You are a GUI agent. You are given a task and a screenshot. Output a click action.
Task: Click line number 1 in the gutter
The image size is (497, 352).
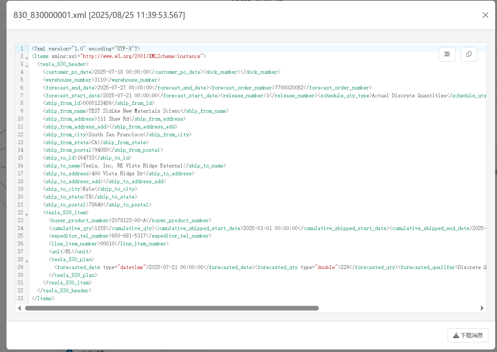21,49
